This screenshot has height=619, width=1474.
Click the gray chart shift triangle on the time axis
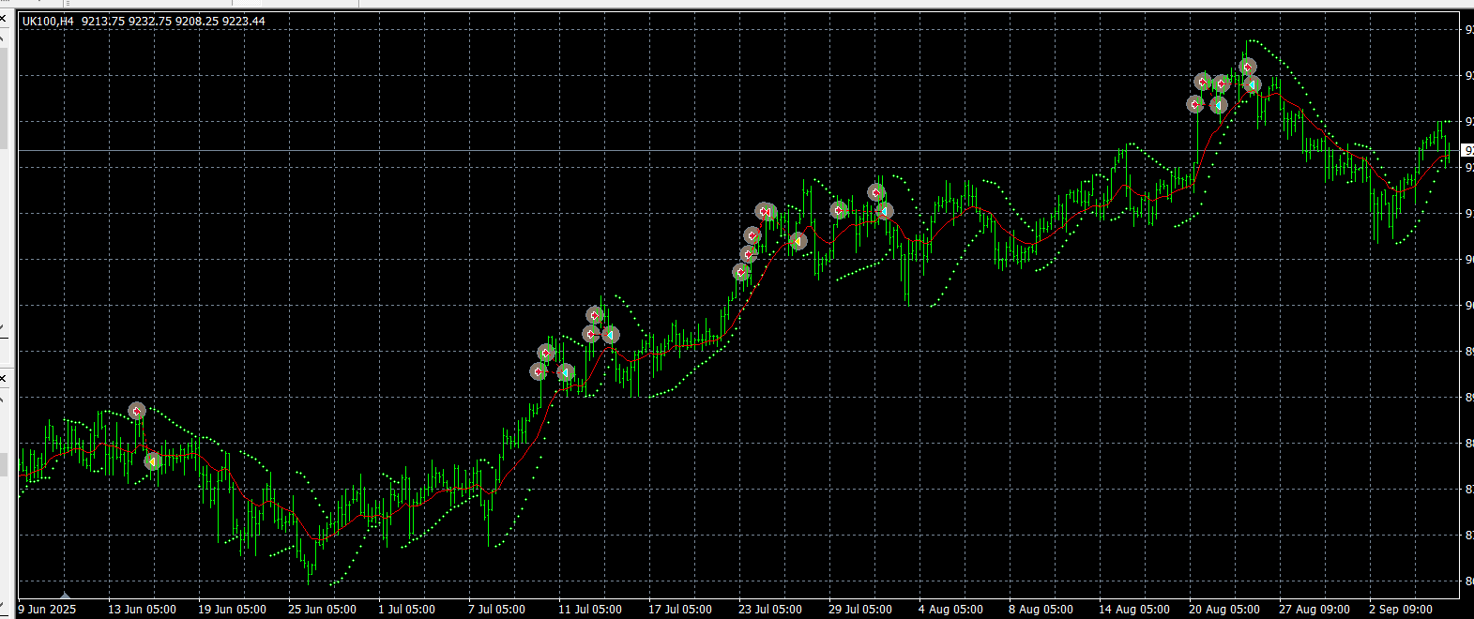pos(65,595)
